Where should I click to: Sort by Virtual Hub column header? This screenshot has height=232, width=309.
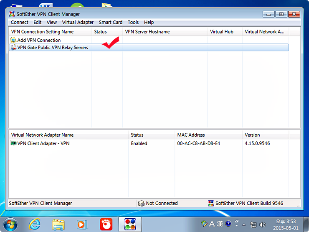(x=225, y=32)
